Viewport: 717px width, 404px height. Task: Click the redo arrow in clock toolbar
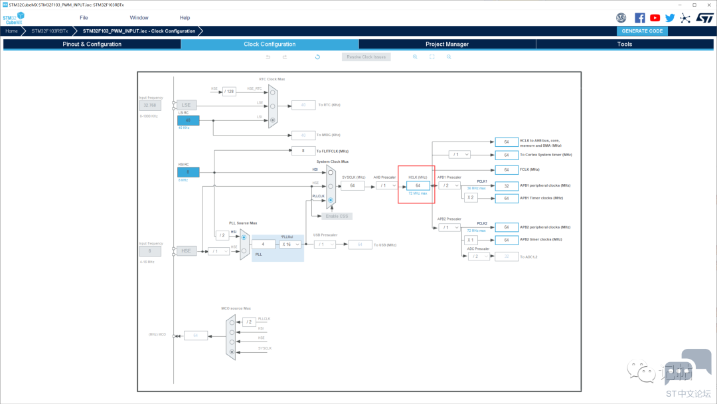(x=284, y=56)
